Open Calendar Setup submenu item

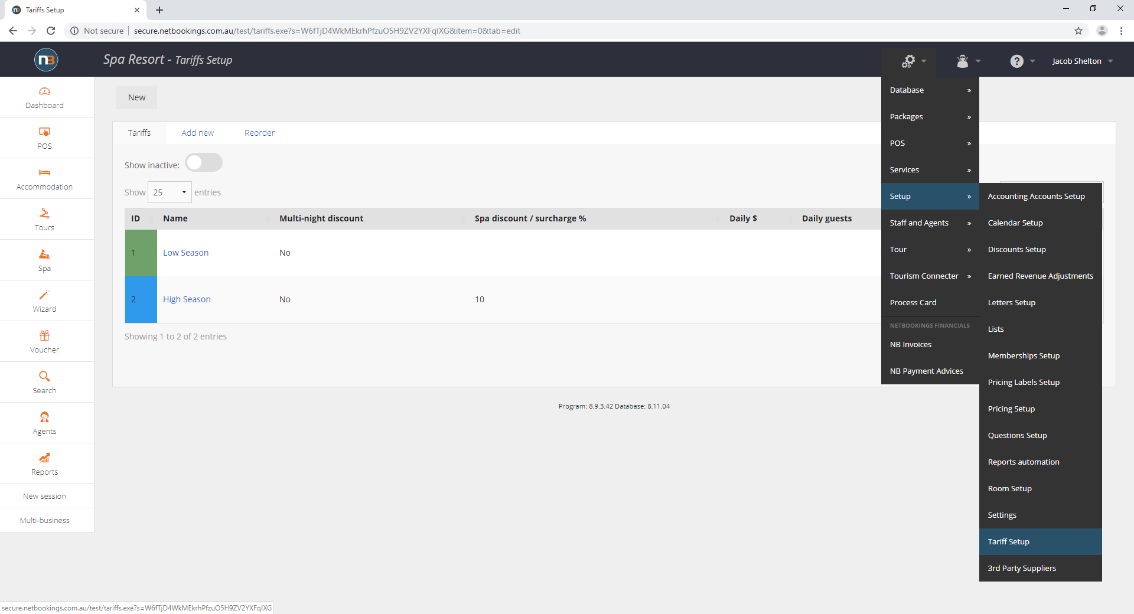click(x=1041, y=223)
